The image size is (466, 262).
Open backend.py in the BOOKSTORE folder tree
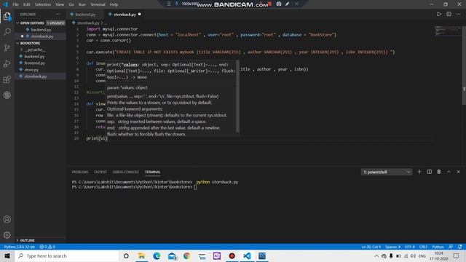(34, 56)
